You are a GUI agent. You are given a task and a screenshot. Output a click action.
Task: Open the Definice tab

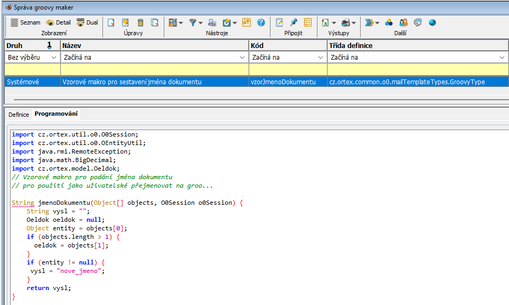pyautogui.click(x=19, y=114)
